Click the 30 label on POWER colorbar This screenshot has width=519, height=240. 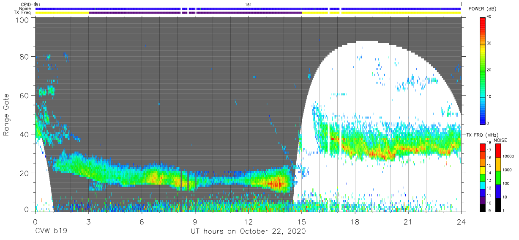click(489, 44)
